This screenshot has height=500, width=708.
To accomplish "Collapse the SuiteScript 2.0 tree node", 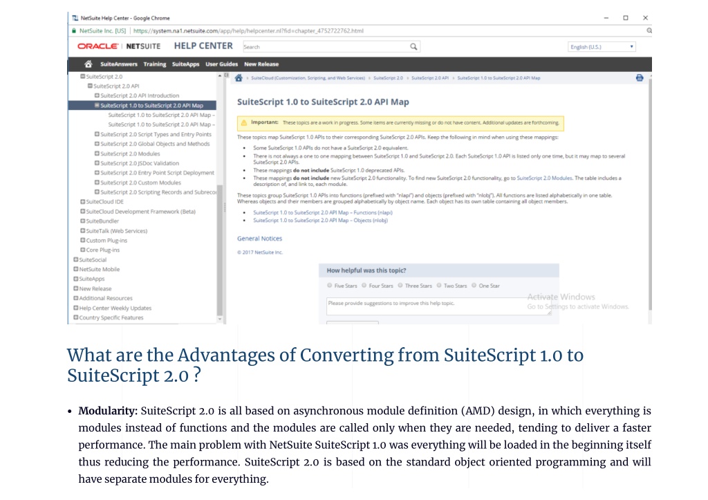I will tap(83, 76).
